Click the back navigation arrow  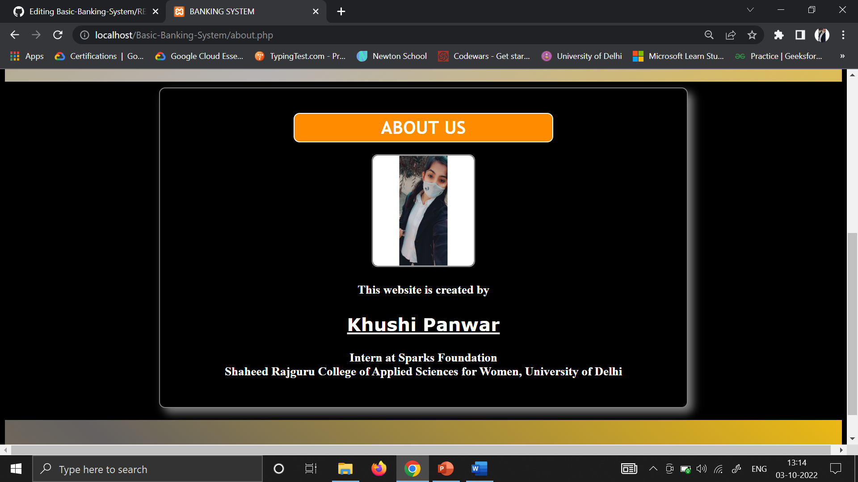click(15, 35)
